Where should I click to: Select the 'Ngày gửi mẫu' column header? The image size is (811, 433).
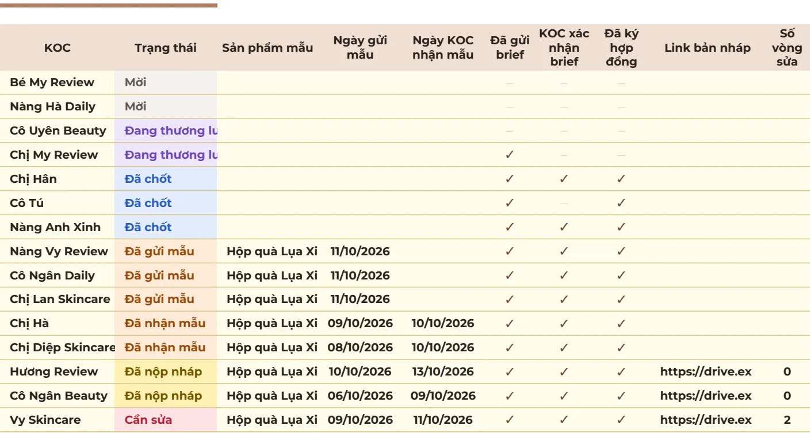pyautogui.click(x=360, y=48)
